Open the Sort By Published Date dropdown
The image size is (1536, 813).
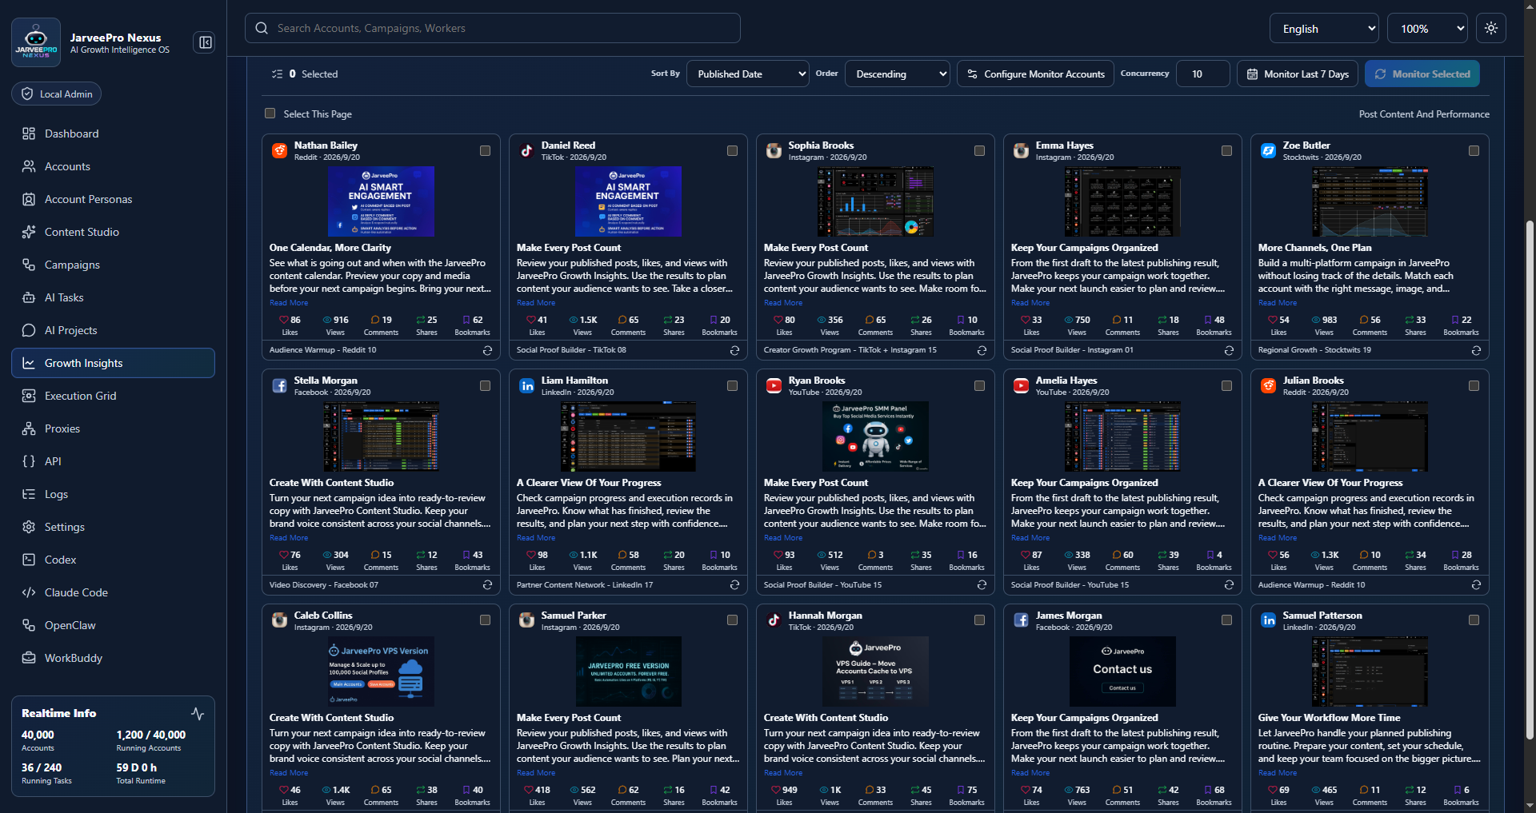pos(748,74)
